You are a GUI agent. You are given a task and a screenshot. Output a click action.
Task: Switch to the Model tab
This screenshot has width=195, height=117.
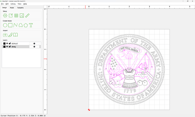pos(12,8)
